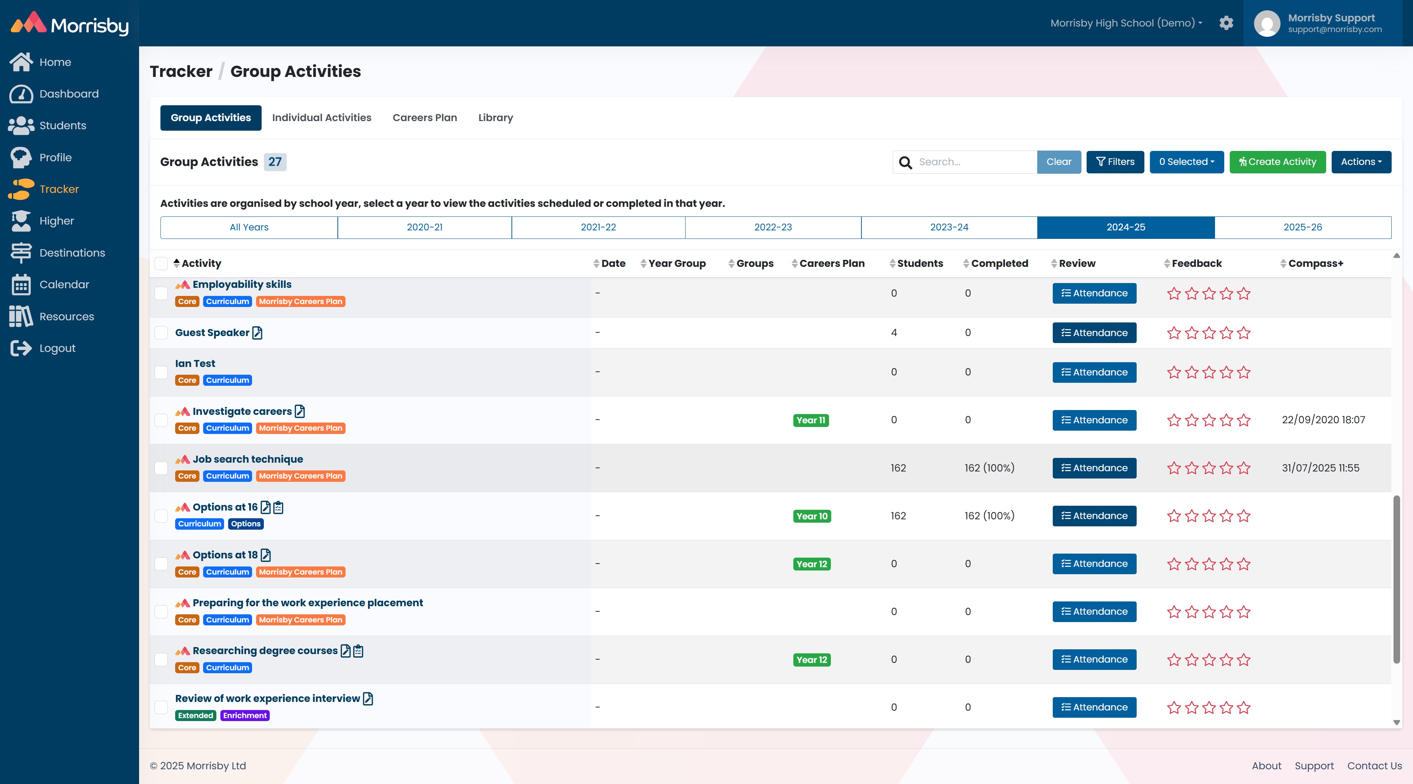
Task: Open the Resources books icon
Action: point(21,317)
